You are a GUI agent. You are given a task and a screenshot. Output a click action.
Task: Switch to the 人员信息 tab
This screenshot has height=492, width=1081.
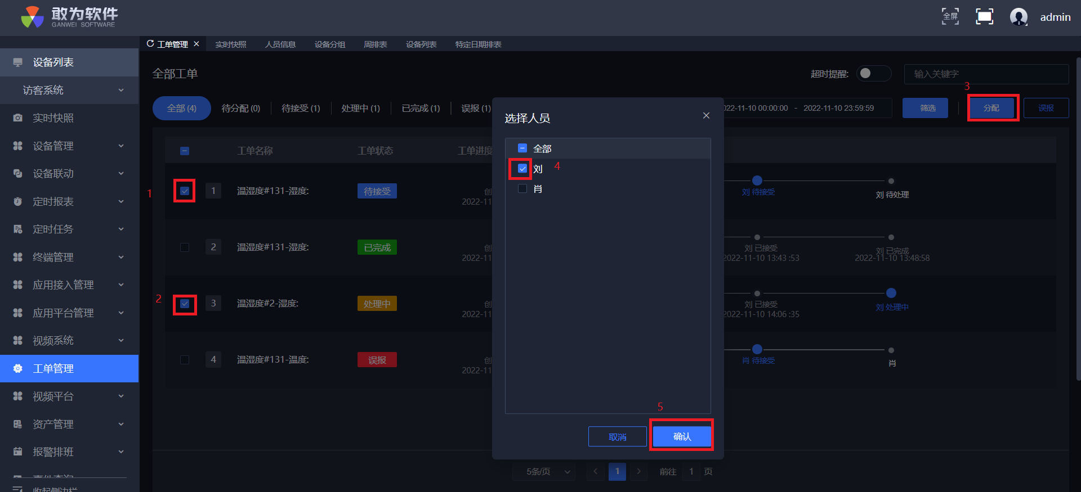[280, 44]
